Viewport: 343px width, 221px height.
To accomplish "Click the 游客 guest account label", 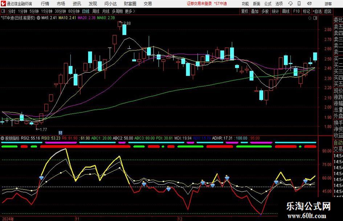I will point(328,4).
